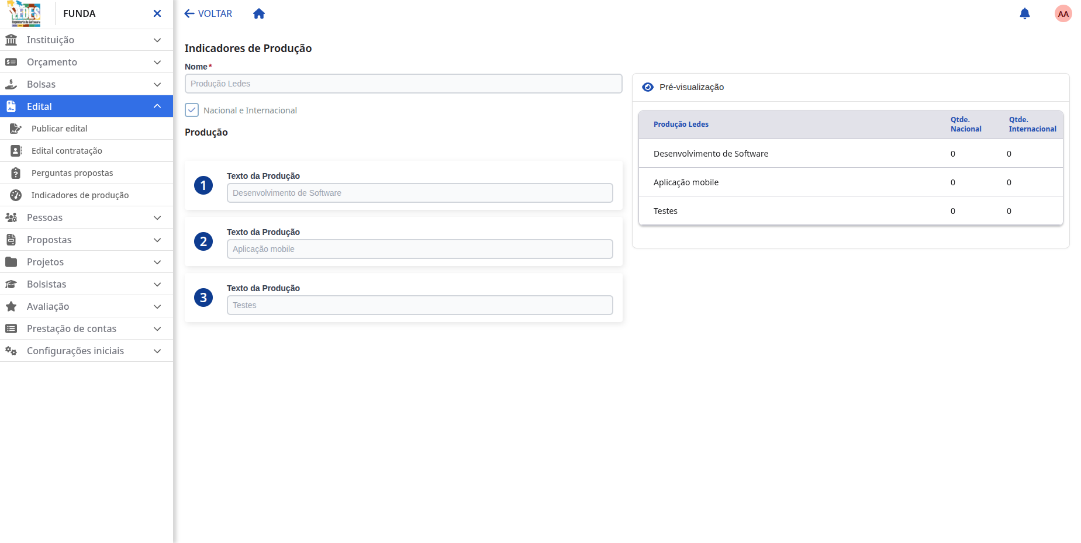
Task: Click the home icon in top bar
Action: pos(259,13)
